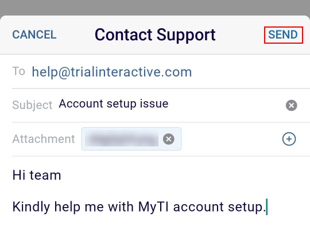Tap the To field label

pos(18,71)
